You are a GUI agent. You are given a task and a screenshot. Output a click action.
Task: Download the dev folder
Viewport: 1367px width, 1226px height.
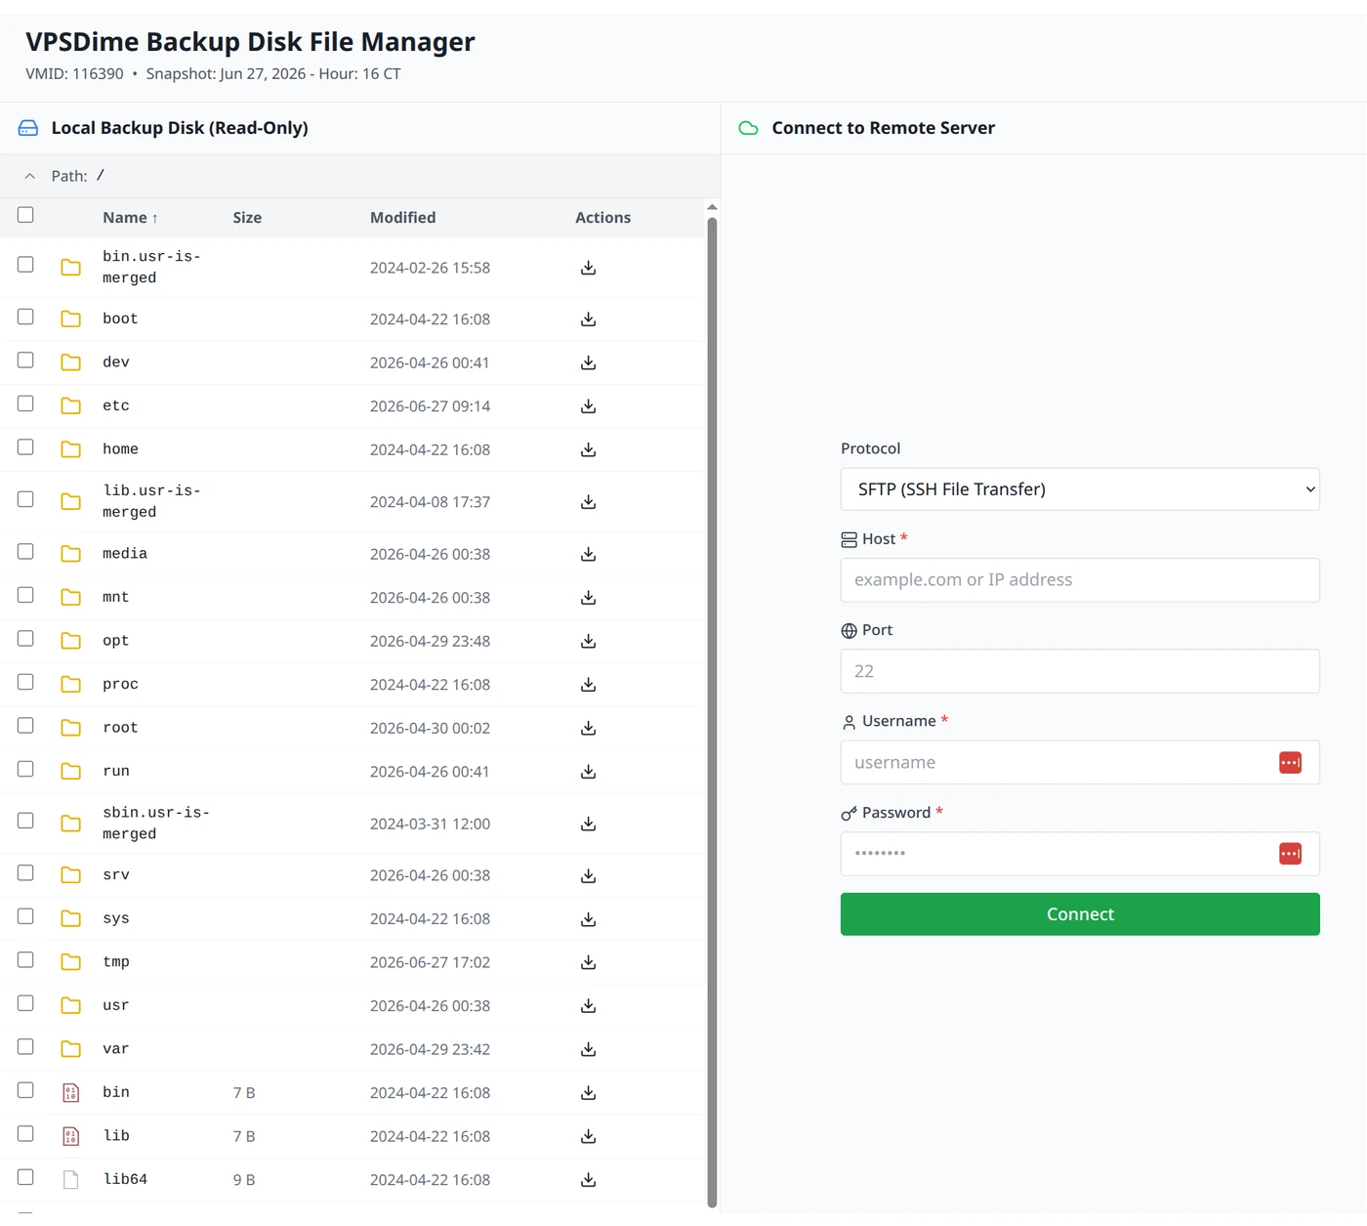point(588,362)
